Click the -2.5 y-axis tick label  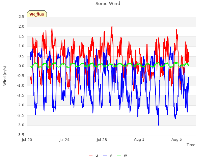coord(21,115)
